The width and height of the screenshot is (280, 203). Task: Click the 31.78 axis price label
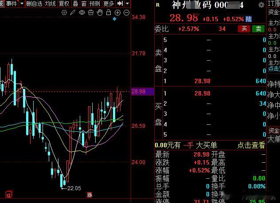tap(139, 53)
